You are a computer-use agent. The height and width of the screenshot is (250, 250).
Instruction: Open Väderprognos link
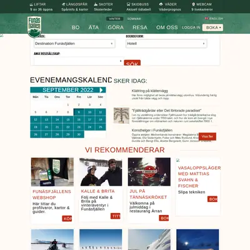click(170, 9)
